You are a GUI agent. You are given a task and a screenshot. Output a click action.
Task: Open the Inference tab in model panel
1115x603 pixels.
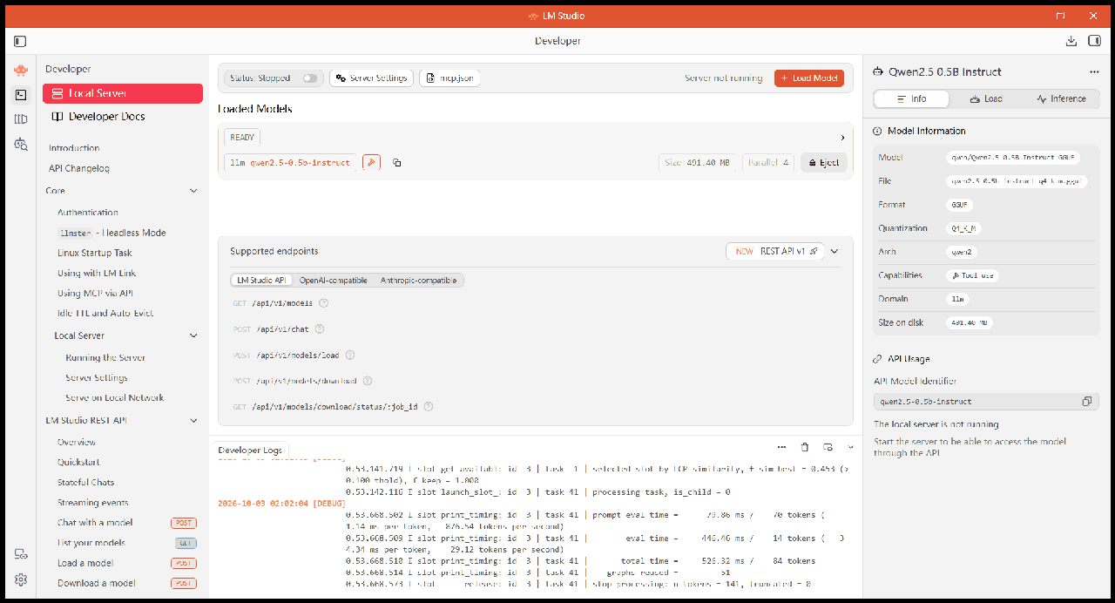click(1061, 99)
